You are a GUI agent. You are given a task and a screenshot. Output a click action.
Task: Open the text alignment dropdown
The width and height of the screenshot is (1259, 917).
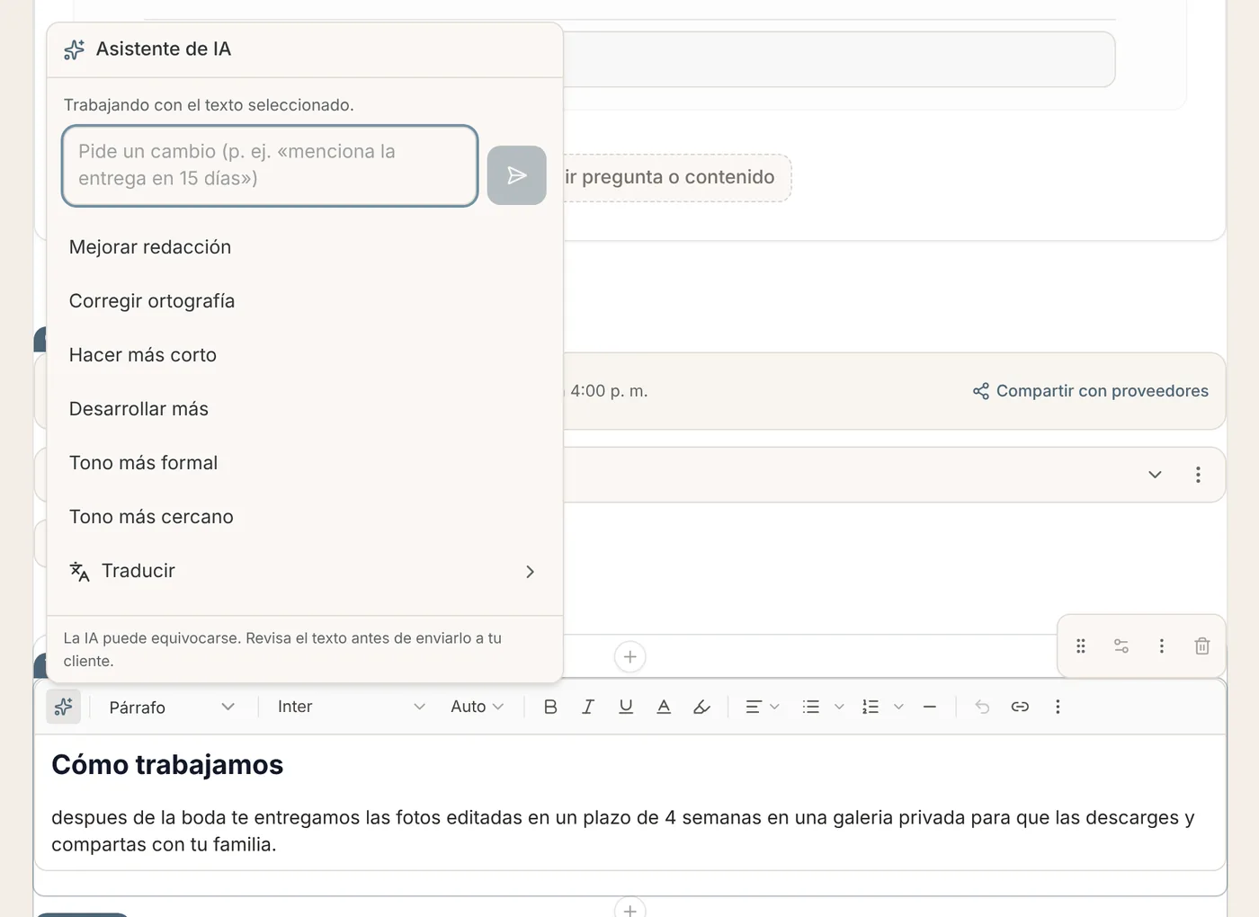(762, 707)
